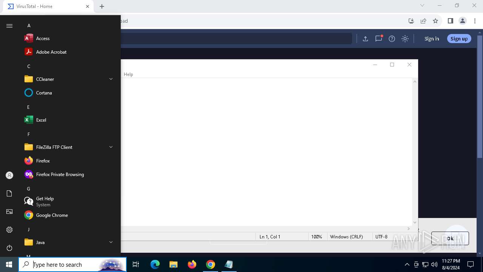Open Firefox from the taskbar
This screenshot has width=483, height=272.
click(x=192, y=264)
